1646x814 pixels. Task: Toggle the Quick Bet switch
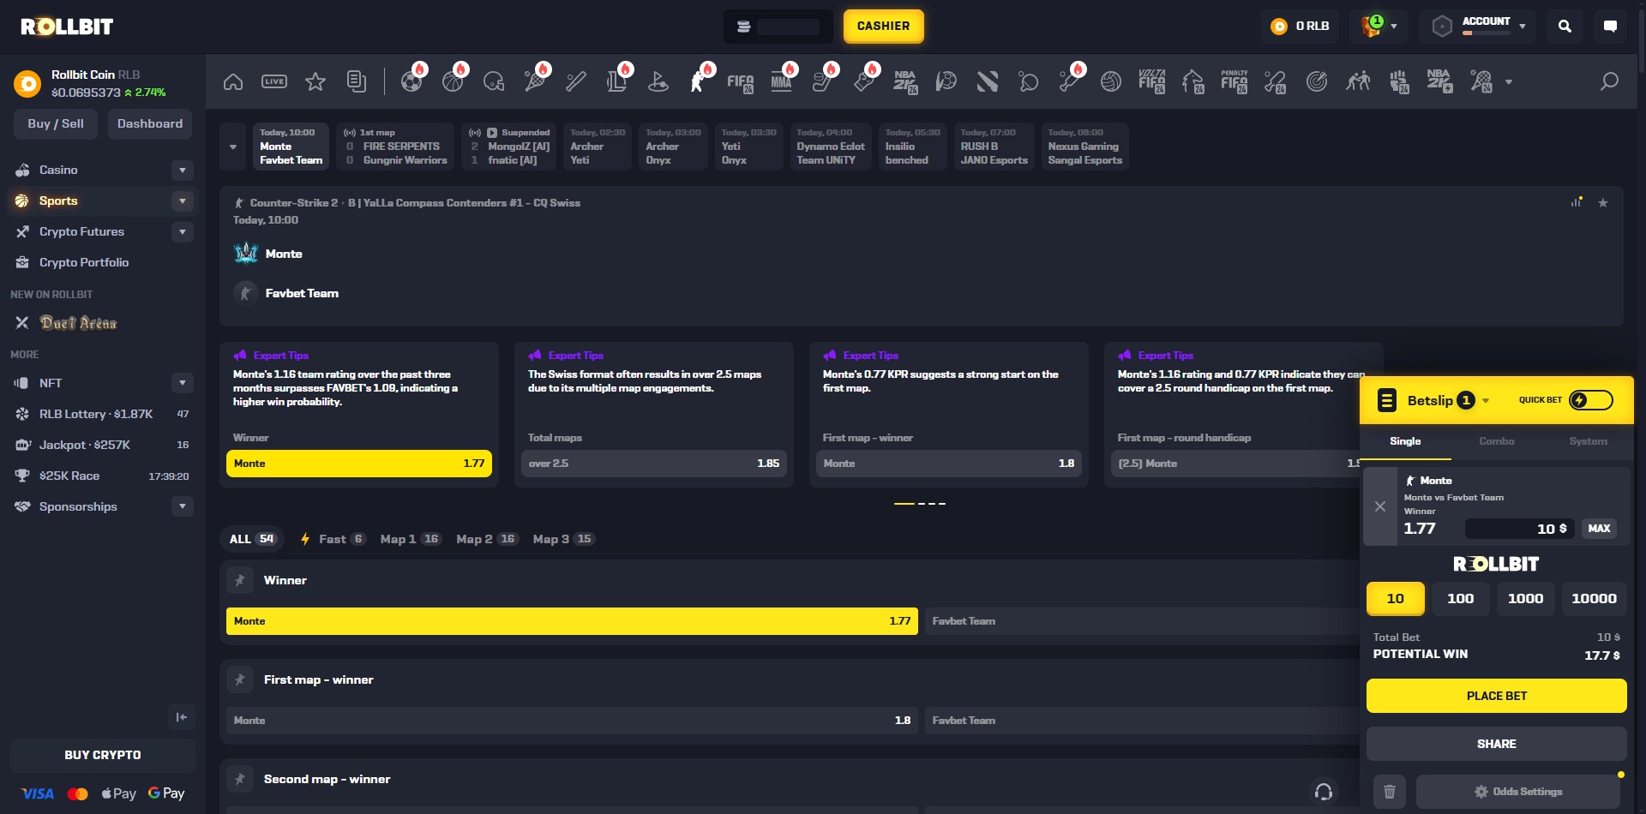(1591, 400)
